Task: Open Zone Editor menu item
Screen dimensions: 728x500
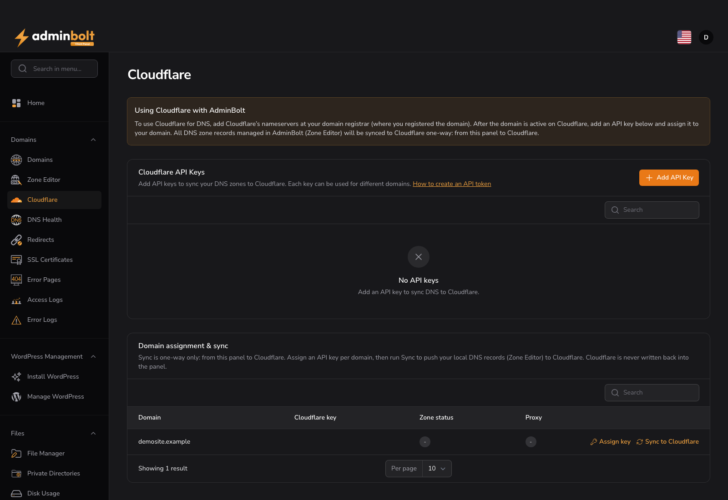Action: 54,180
